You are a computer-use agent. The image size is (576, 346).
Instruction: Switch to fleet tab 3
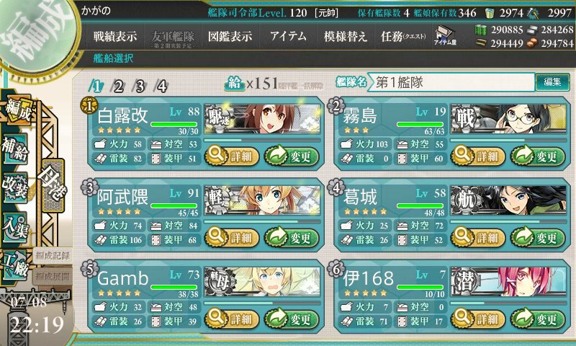click(x=140, y=86)
